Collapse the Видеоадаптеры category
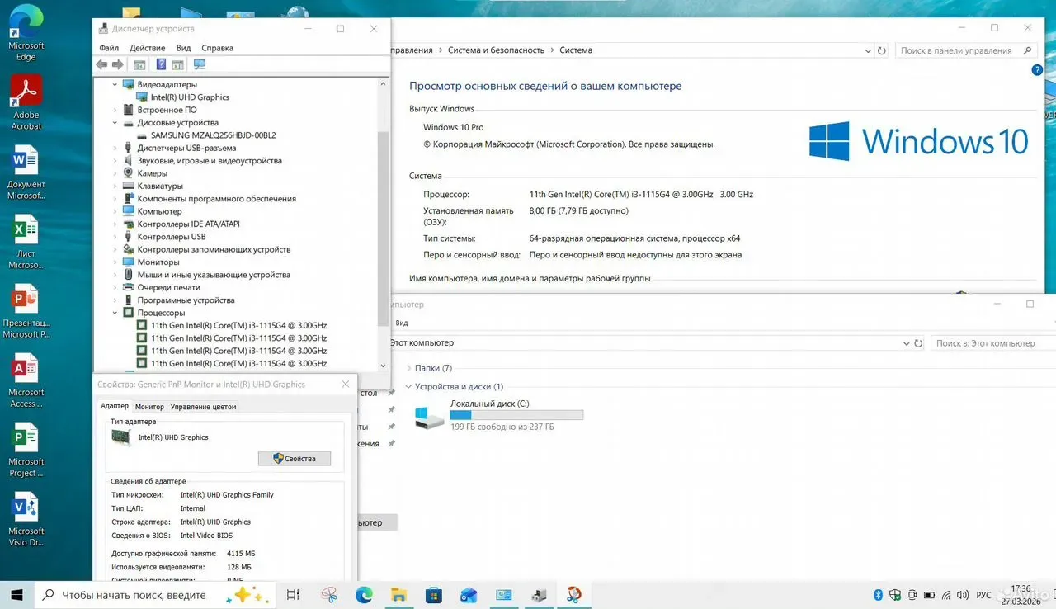This screenshot has width=1056, height=609. (x=115, y=84)
